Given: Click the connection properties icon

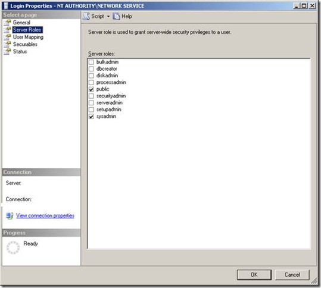Looking at the screenshot, I should pos(10,215).
